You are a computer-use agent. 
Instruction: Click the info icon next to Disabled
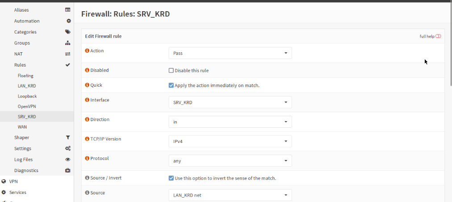click(x=87, y=70)
